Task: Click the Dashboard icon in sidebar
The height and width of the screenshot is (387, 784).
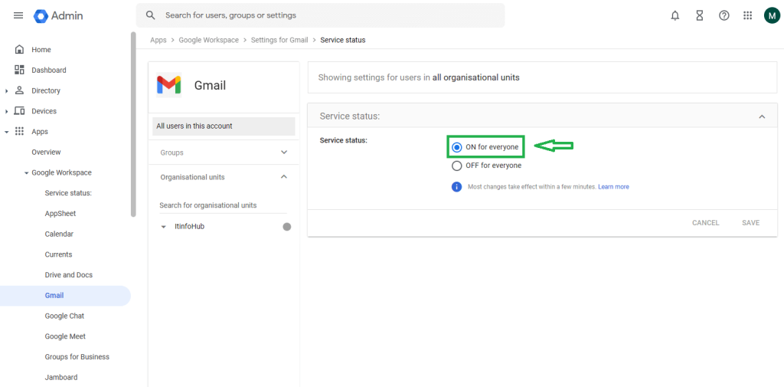Action: coord(19,70)
